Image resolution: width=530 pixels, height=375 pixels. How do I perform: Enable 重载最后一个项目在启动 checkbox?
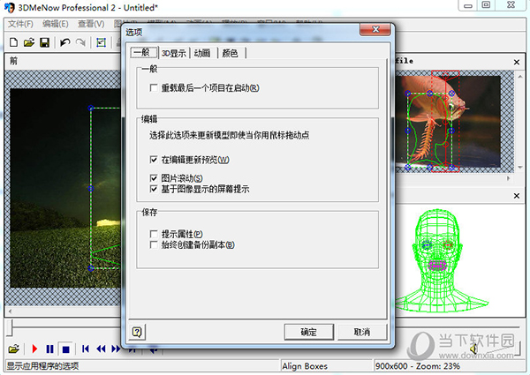click(154, 88)
